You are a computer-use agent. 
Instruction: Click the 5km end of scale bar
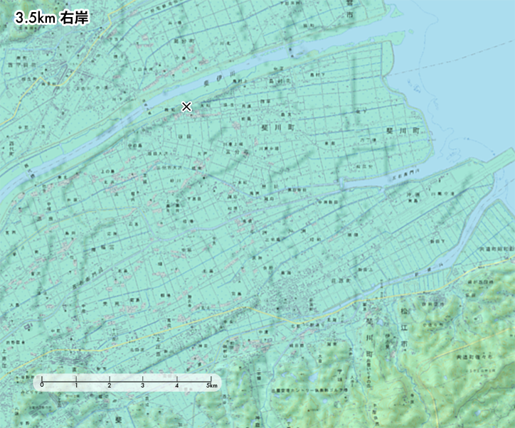pyautogui.click(x=211, y=380)
